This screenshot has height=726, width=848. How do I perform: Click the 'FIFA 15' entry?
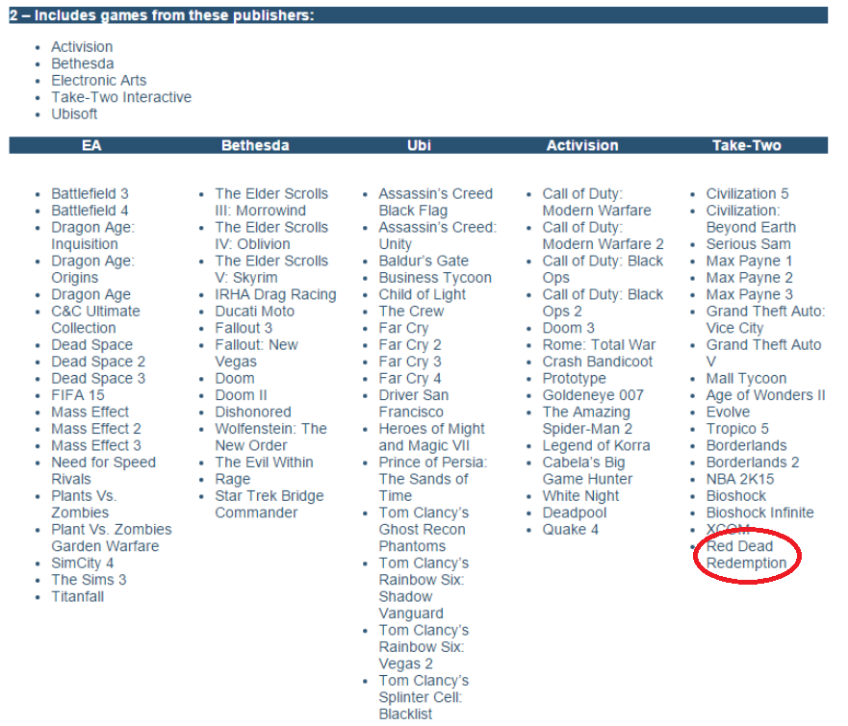coord(78,395)
